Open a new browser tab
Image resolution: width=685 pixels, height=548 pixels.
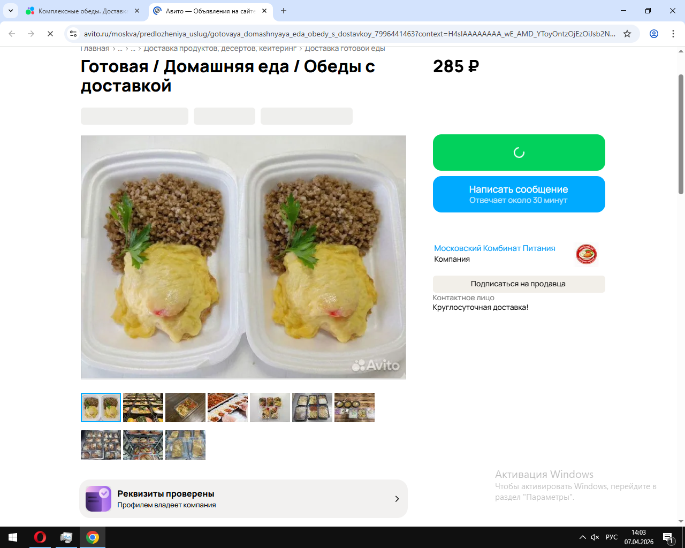point(284,11)
